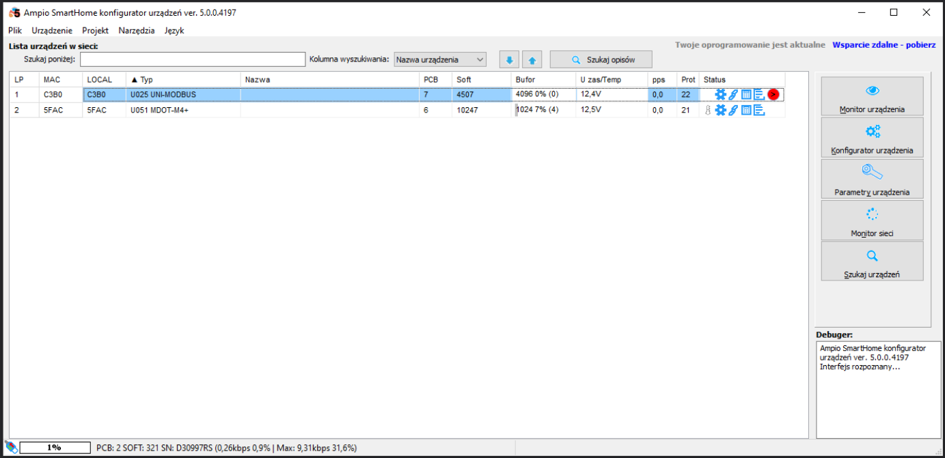Image resolution: width=945 pixels, height=458 pixels.
Task: Click Szukaj opisów button
Action: click(x=601, y=59)
